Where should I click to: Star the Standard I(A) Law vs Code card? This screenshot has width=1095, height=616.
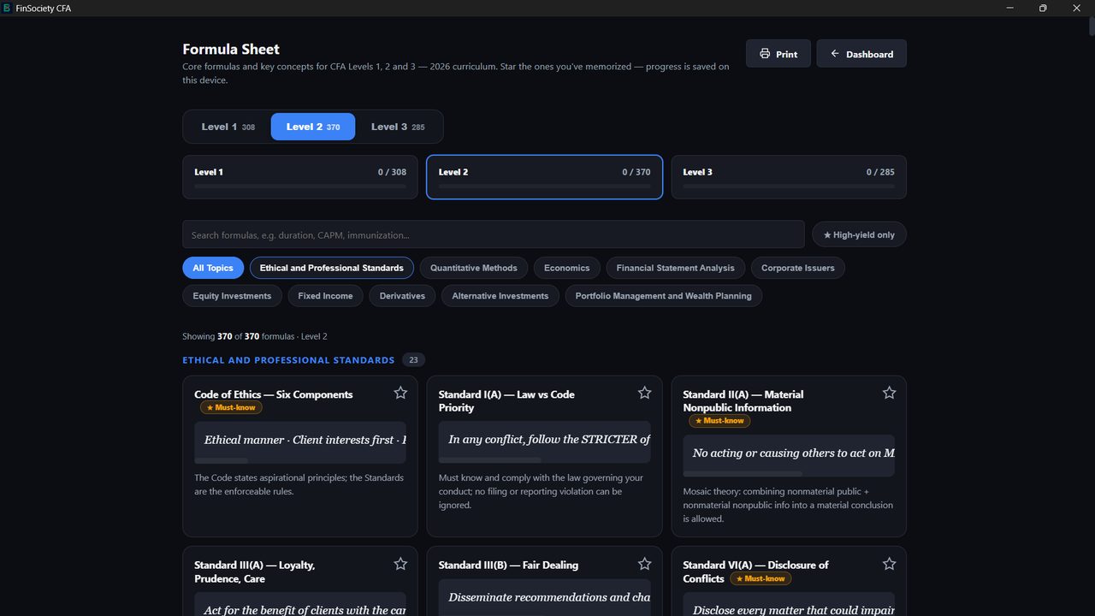644,393
